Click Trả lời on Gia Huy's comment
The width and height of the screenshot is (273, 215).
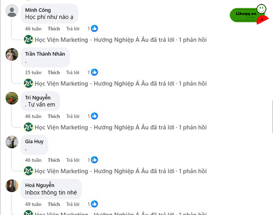pyautogui.click(x=73, y=160)
